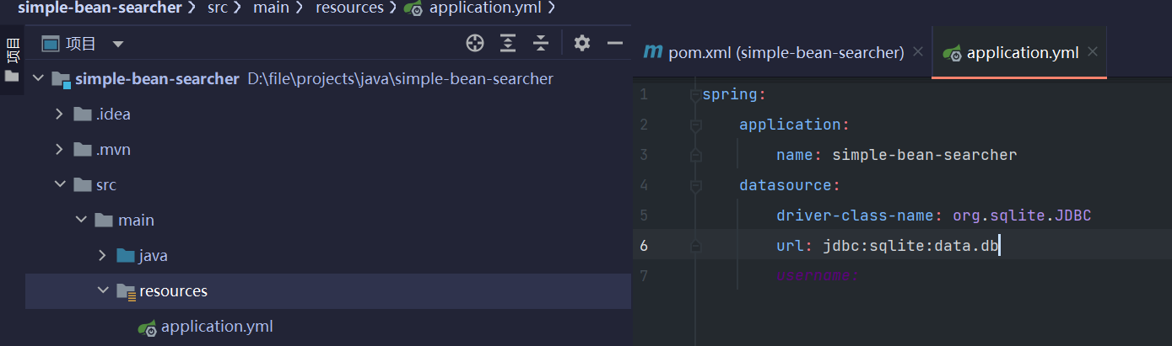This screenshot has height=346, width=1172.
Task: Collapse the src folder
Action: tap(59, 184)
